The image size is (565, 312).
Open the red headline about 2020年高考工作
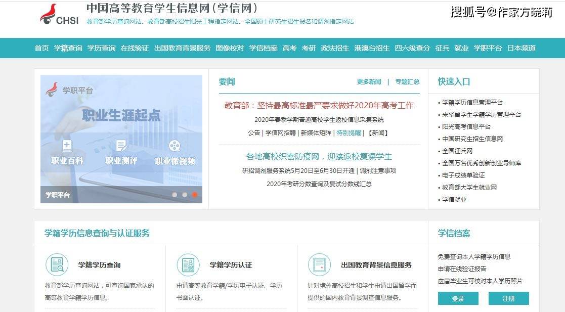319,105
